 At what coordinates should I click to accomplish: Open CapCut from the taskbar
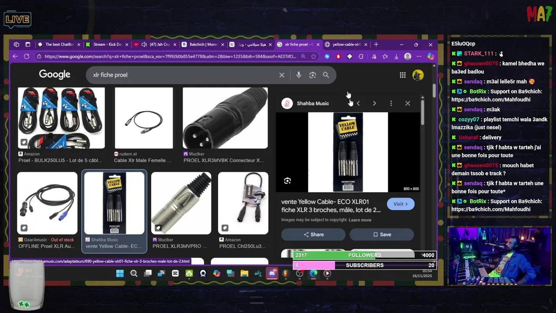[x=175, y=273]
